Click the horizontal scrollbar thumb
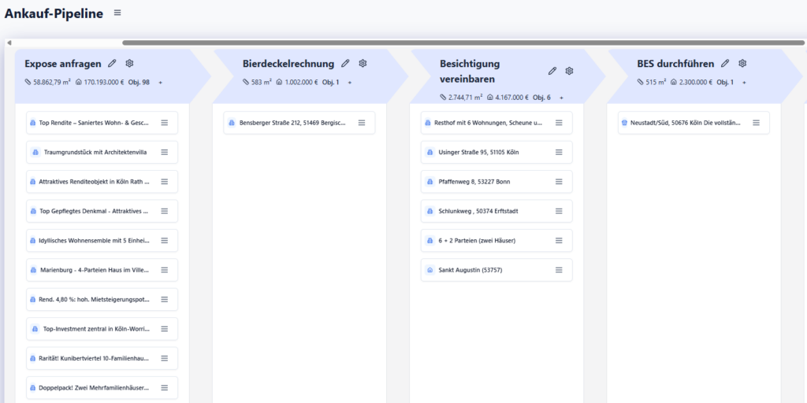 tap(457, 43)
